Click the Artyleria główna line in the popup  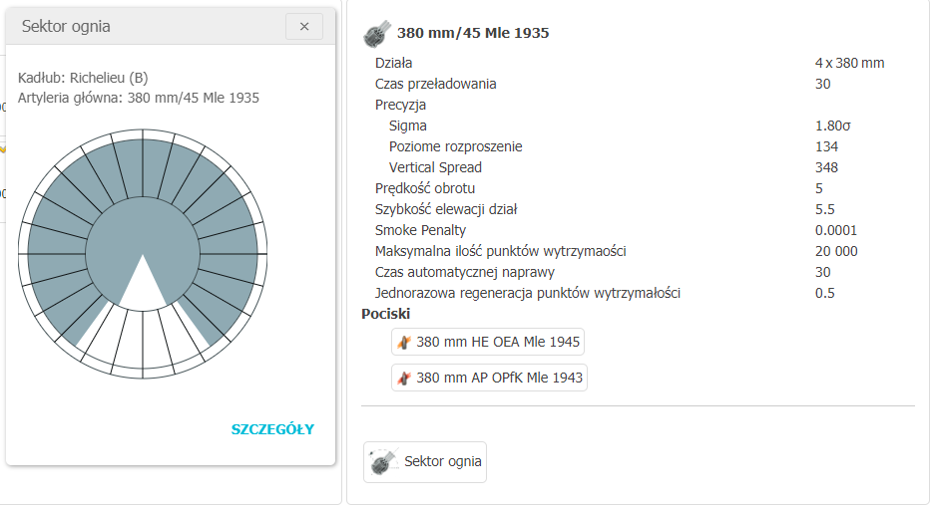(x=139, y=98)
